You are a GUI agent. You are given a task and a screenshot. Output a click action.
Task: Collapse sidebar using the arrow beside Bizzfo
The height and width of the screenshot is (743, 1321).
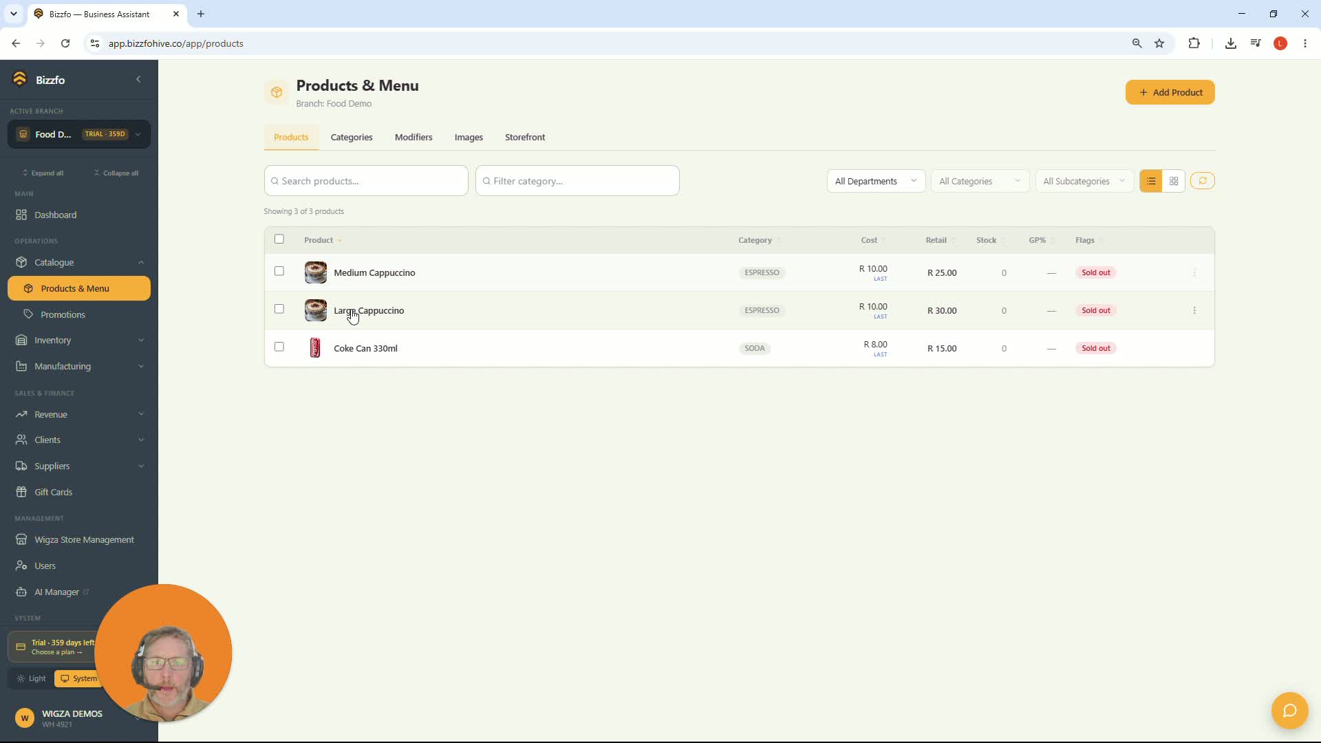[x=138, y=79]
